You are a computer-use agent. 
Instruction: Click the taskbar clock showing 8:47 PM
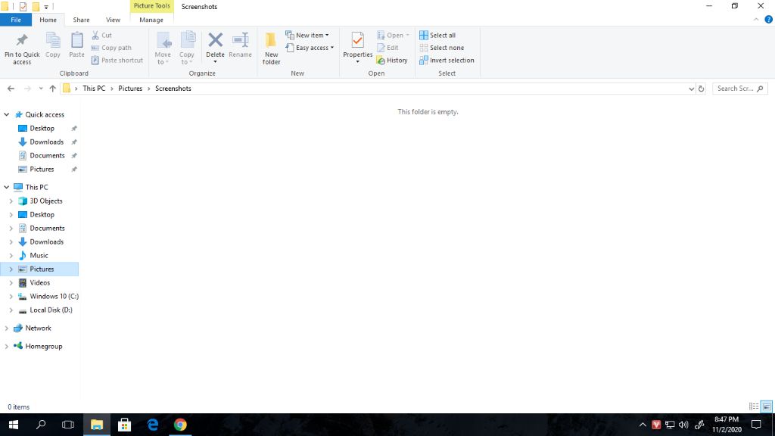coord(727,425)
